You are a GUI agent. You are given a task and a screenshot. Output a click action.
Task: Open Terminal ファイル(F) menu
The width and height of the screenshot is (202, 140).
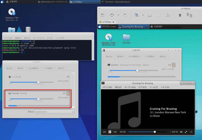click(8, 38)
